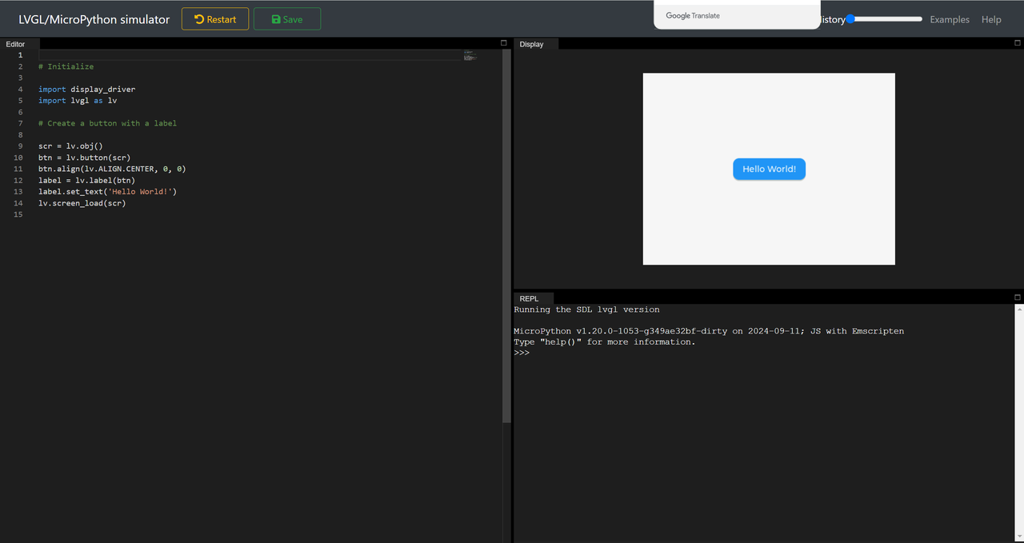Viewport: 1024px width, 543px height.
Task: Click the editor vertical scrollbar
Action: click(506, 240)
